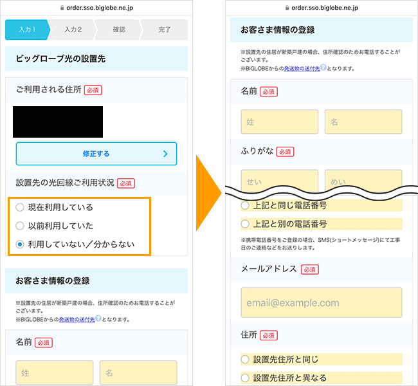Choose 上記と同じ電話番号 option
418x386 pixels.
click(x=245, y=205)
